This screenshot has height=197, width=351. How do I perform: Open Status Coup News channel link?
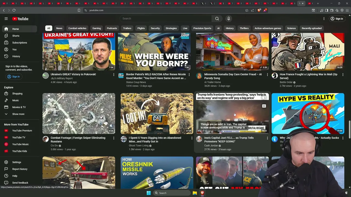click(136, 82)
